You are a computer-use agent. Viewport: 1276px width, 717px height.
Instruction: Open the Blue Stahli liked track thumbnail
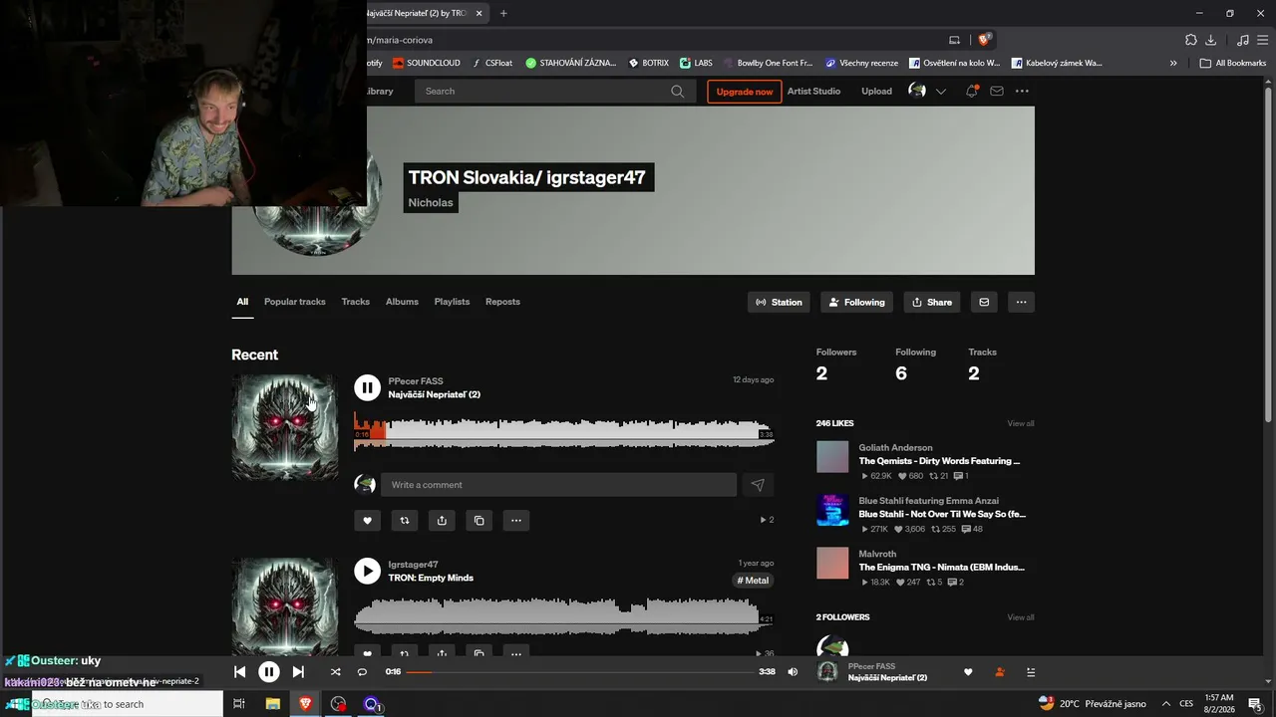coord(832,510)
